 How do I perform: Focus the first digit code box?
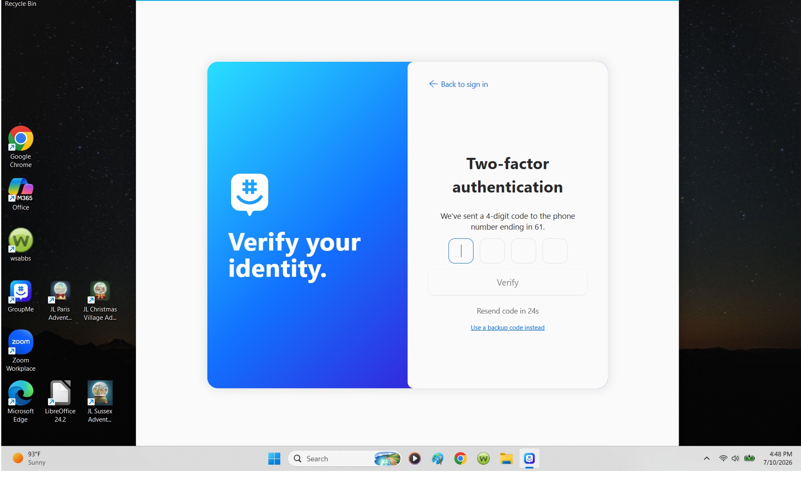[x=461, y=251]
